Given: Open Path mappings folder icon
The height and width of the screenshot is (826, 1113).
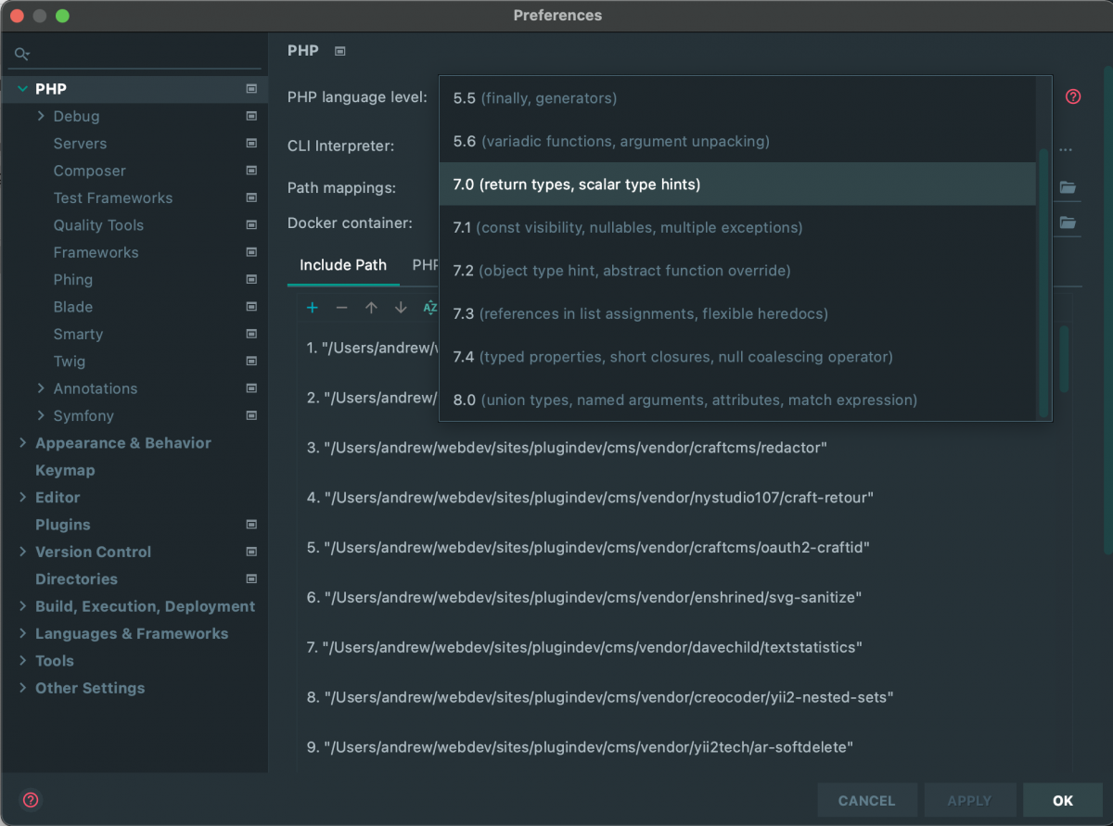Looking at the screenshot, I should pos(1068,187).
